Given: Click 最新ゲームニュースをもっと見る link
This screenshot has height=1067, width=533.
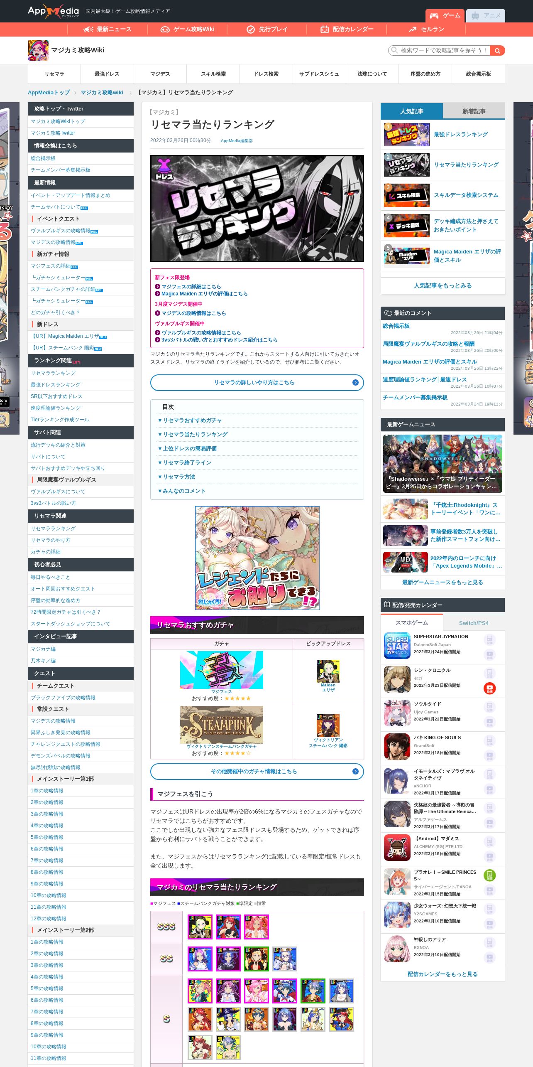Looking at the screenshot, I should [443, 582].
